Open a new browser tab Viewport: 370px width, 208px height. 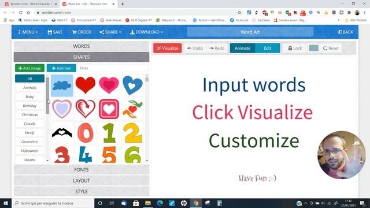(x=123, y=4)
